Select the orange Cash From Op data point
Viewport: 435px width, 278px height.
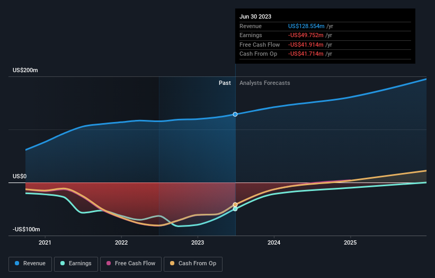(235, 205)
